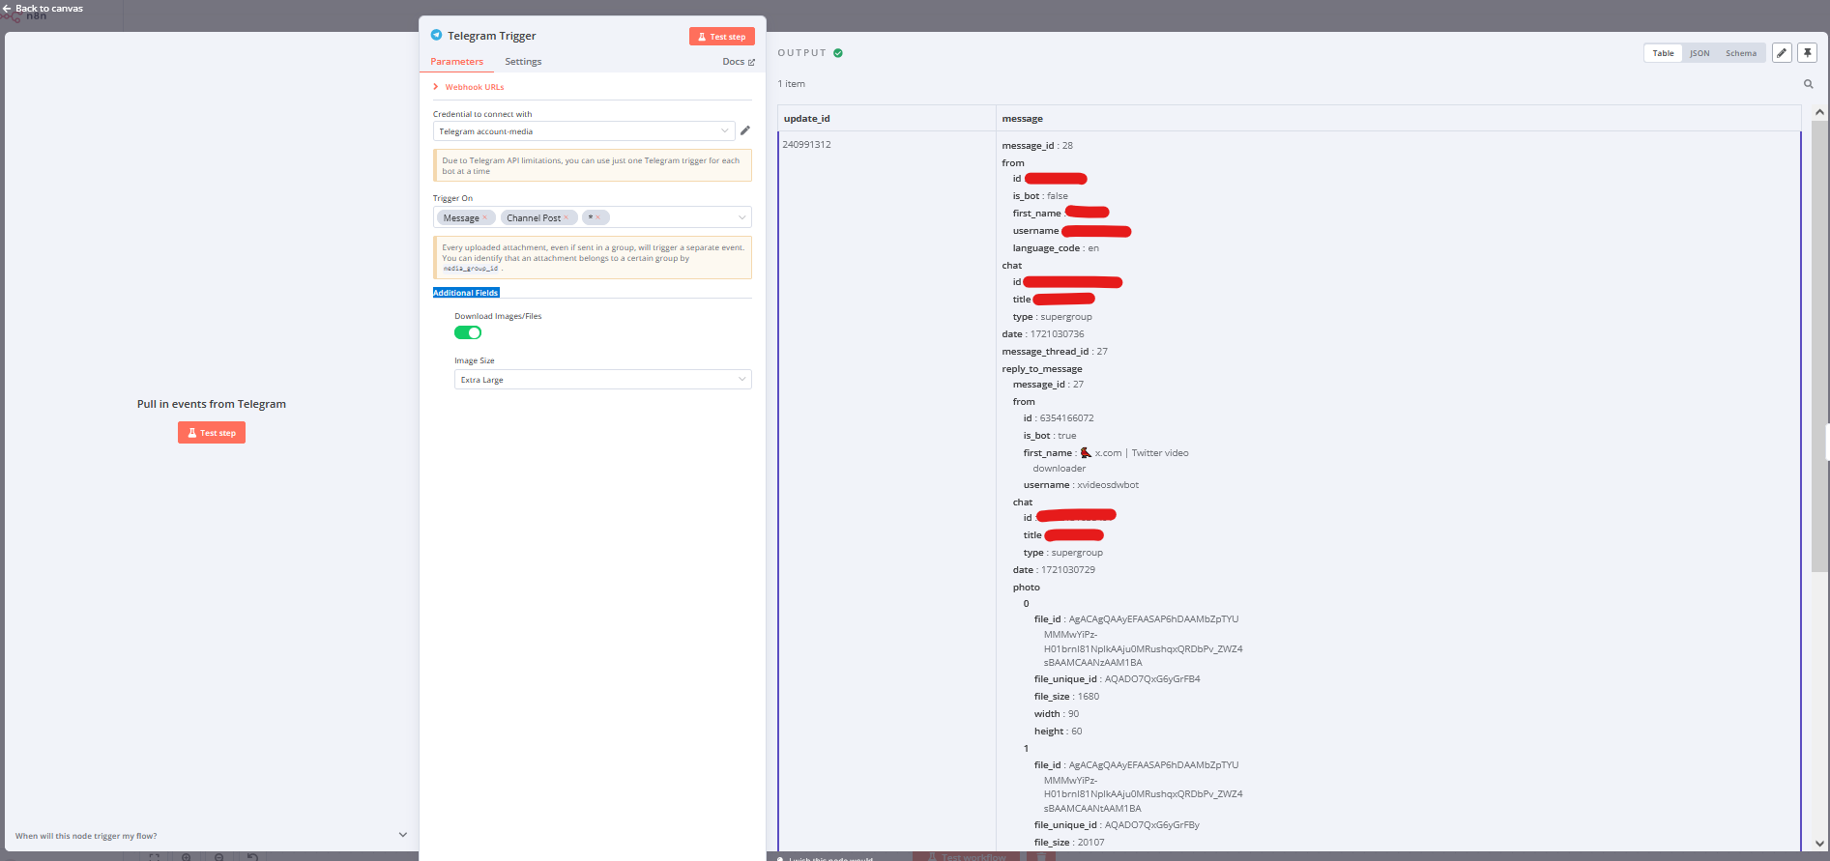Click the output scrollbar up arrow

tap(1819, 112)
